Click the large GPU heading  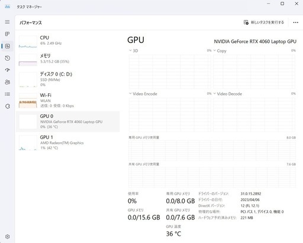click(136, 40)
